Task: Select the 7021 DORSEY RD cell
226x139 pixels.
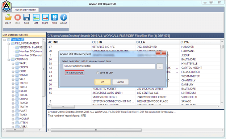Action: point(147,47)
